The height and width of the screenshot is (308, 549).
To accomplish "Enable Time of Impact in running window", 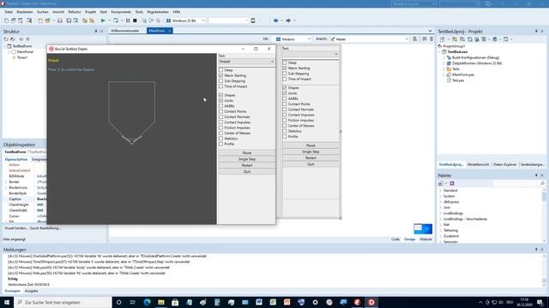I will click(x=221, y=86).
